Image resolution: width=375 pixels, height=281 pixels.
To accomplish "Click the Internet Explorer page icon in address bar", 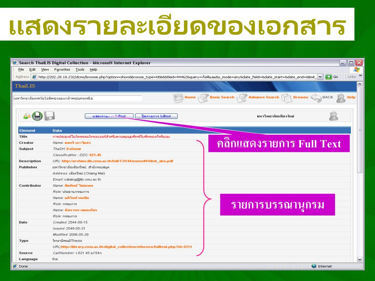I will (35, 77).
